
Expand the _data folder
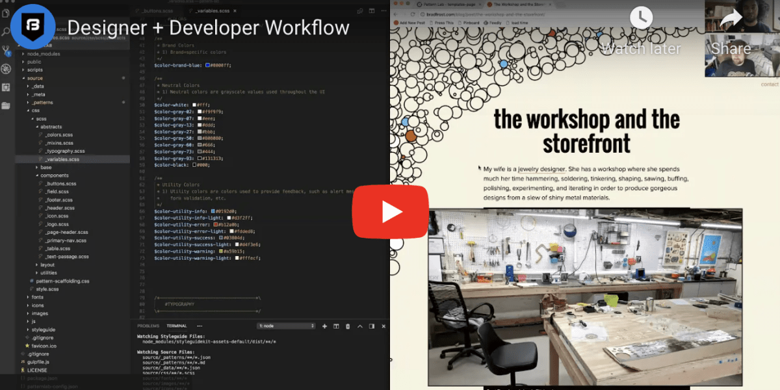[38, 86]
